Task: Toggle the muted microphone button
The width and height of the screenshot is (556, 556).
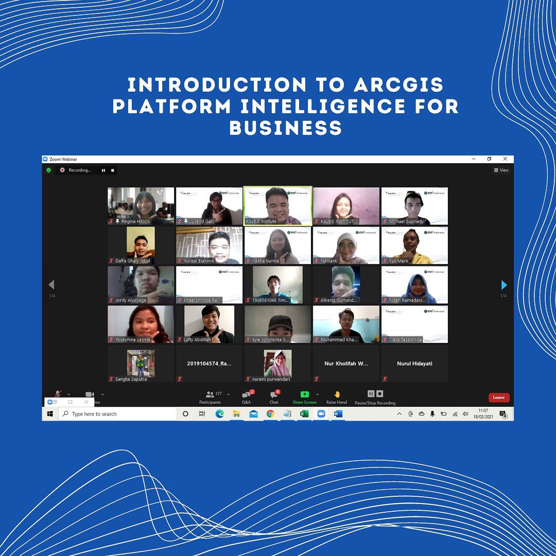Action: [x=58, y=394]
